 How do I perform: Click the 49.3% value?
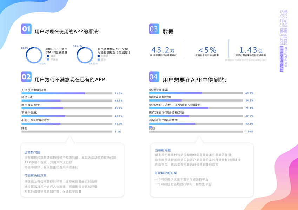click(x=249, y=124)
